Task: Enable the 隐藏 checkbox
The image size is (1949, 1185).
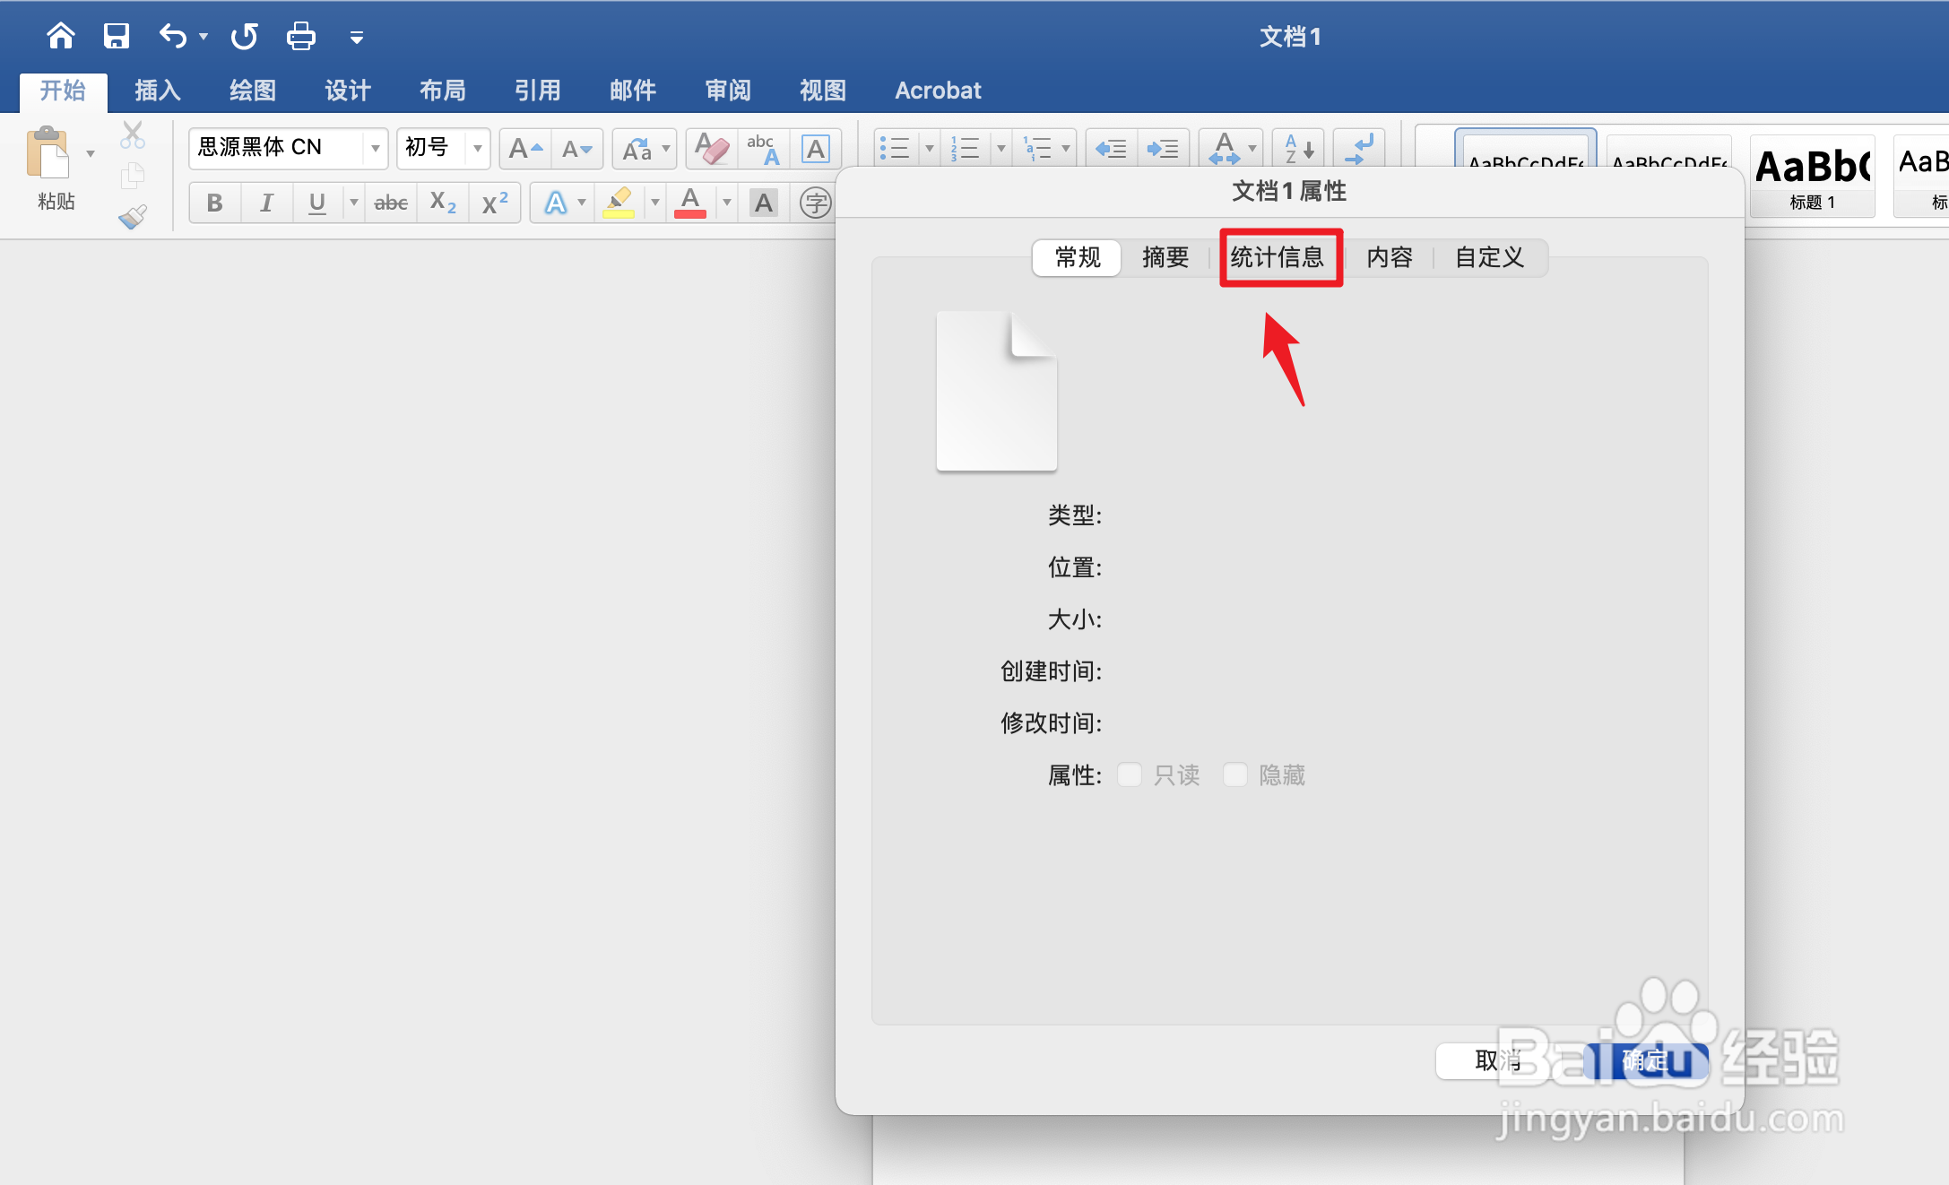Action: click(1235, 774)
